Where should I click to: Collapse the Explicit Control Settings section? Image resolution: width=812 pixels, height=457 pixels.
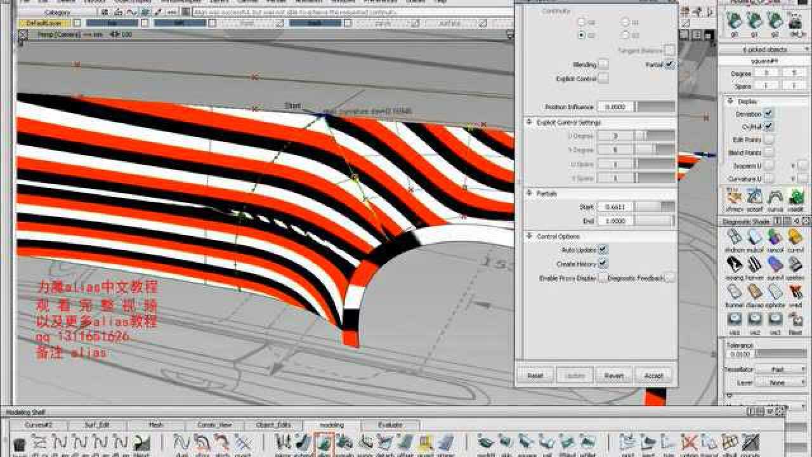(x=530, y=122)
